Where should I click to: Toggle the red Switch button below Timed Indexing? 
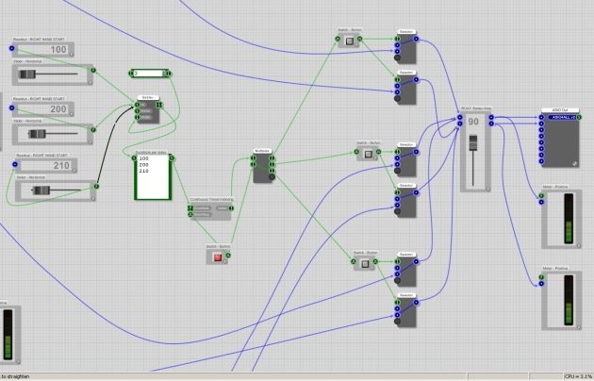pos(217,257)
